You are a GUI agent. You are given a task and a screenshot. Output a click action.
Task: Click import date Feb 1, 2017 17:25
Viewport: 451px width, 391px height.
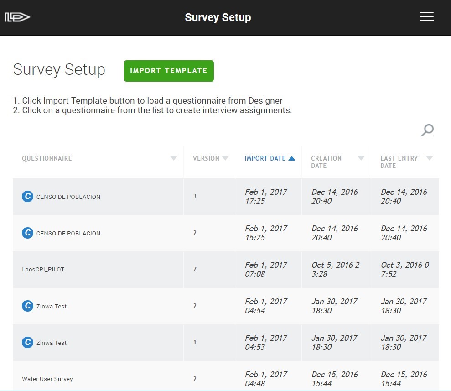[266, 197]
